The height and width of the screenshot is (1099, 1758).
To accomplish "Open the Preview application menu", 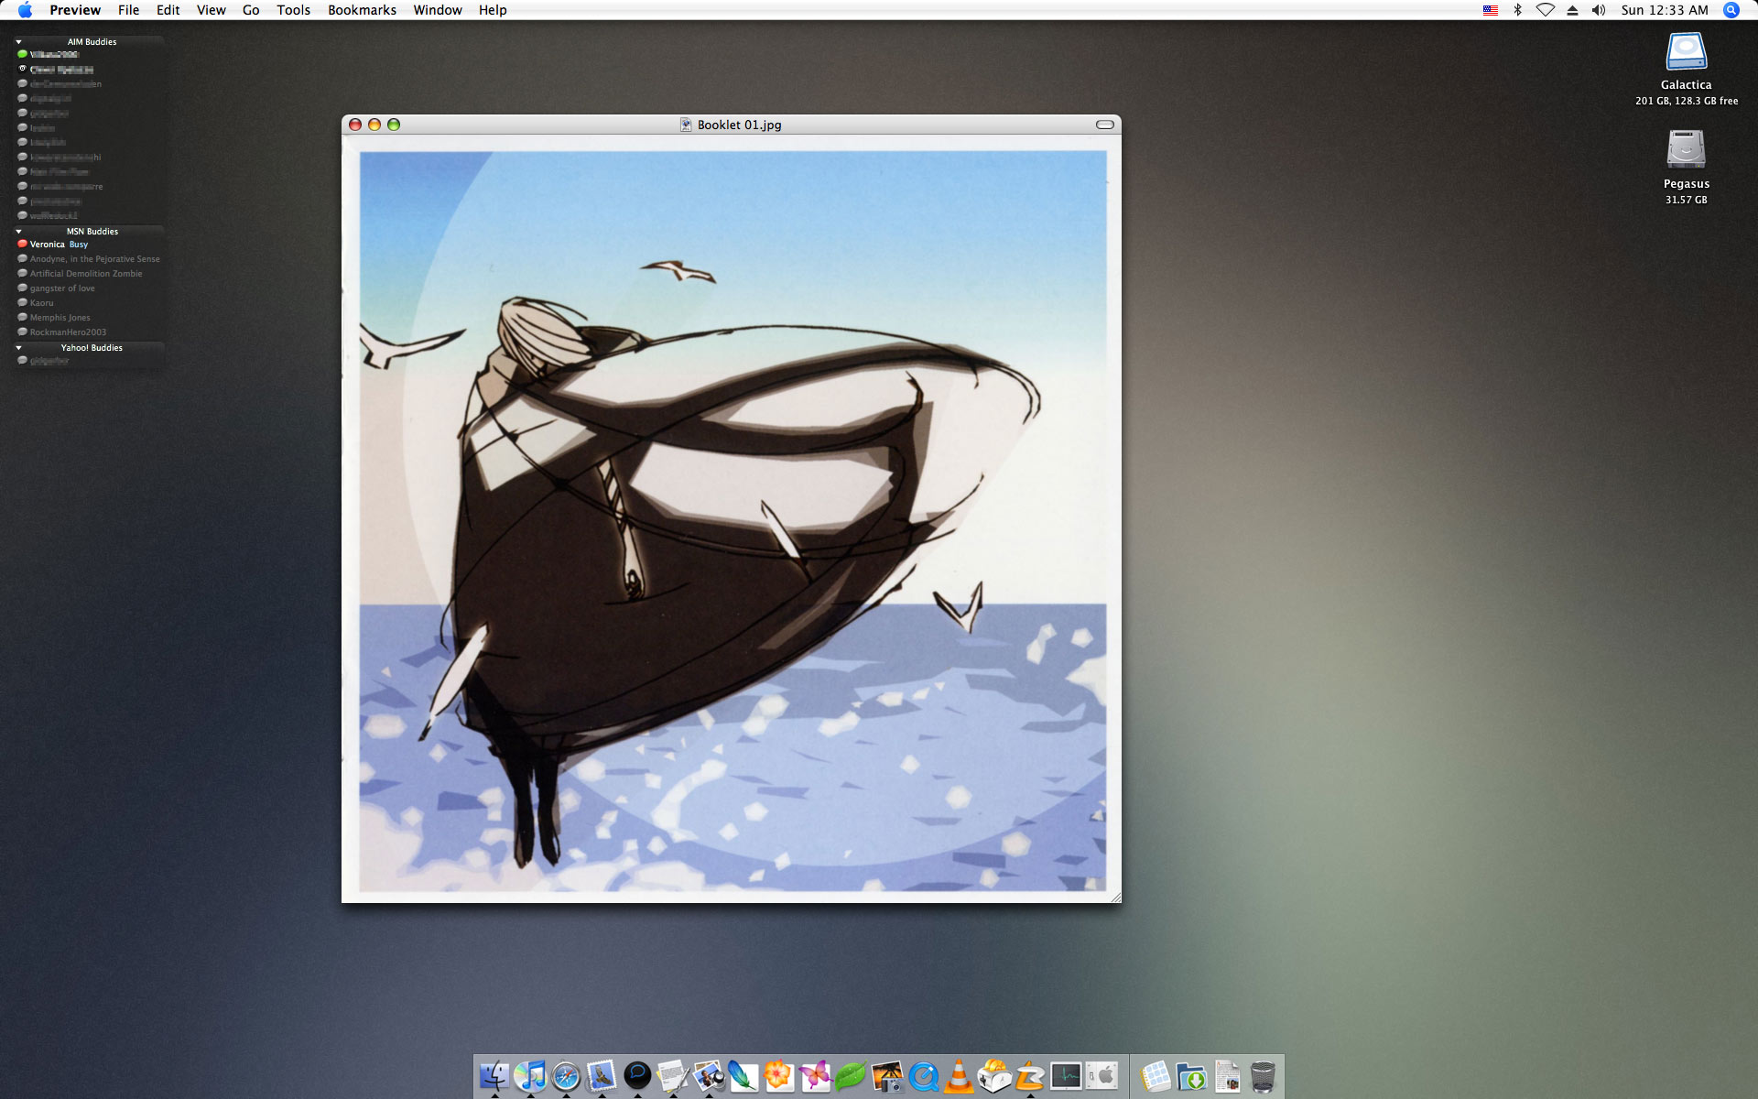I will coord(75,10).
